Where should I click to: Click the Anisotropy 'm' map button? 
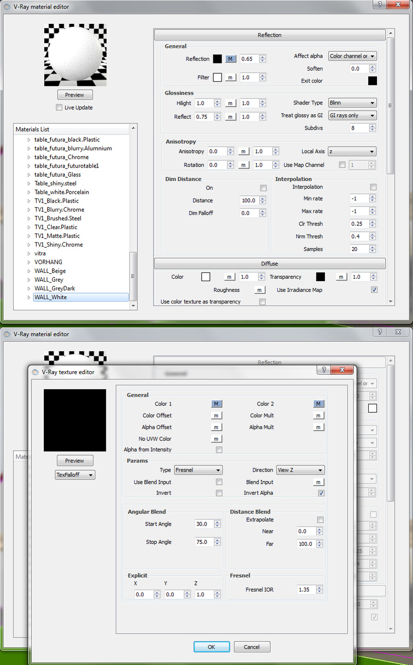[x=244, y=152]
